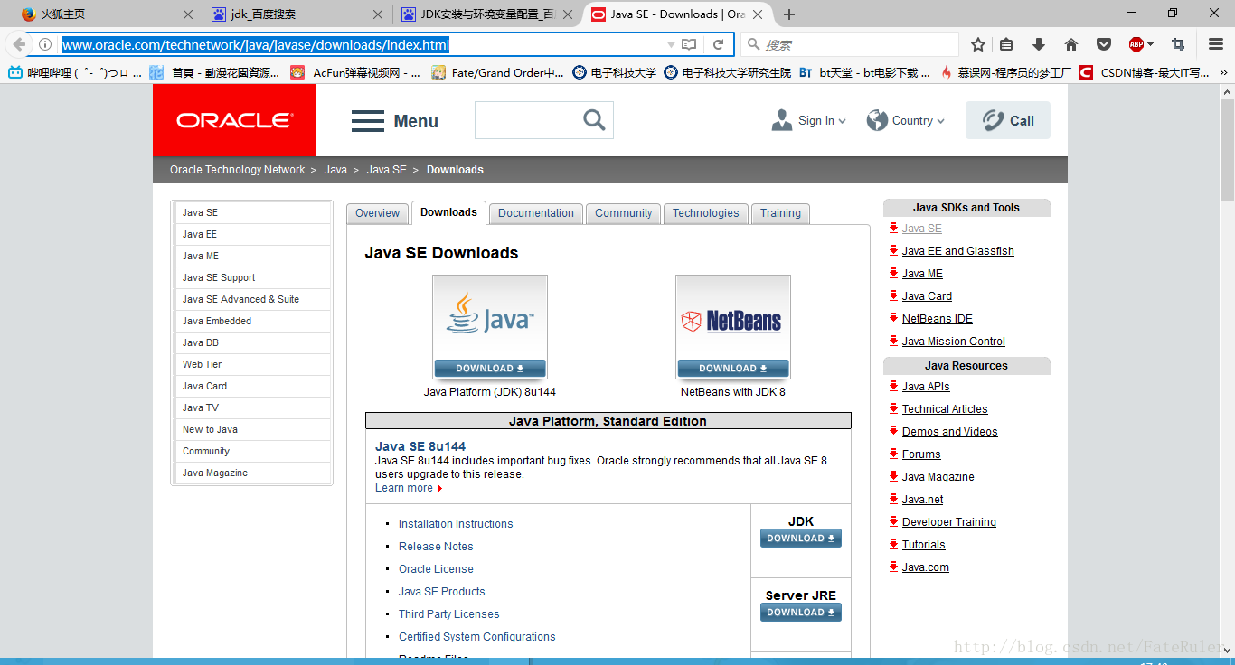Switch to the Community tab
This screenshot has height=665, width=1235.
[x=624, y=213]
